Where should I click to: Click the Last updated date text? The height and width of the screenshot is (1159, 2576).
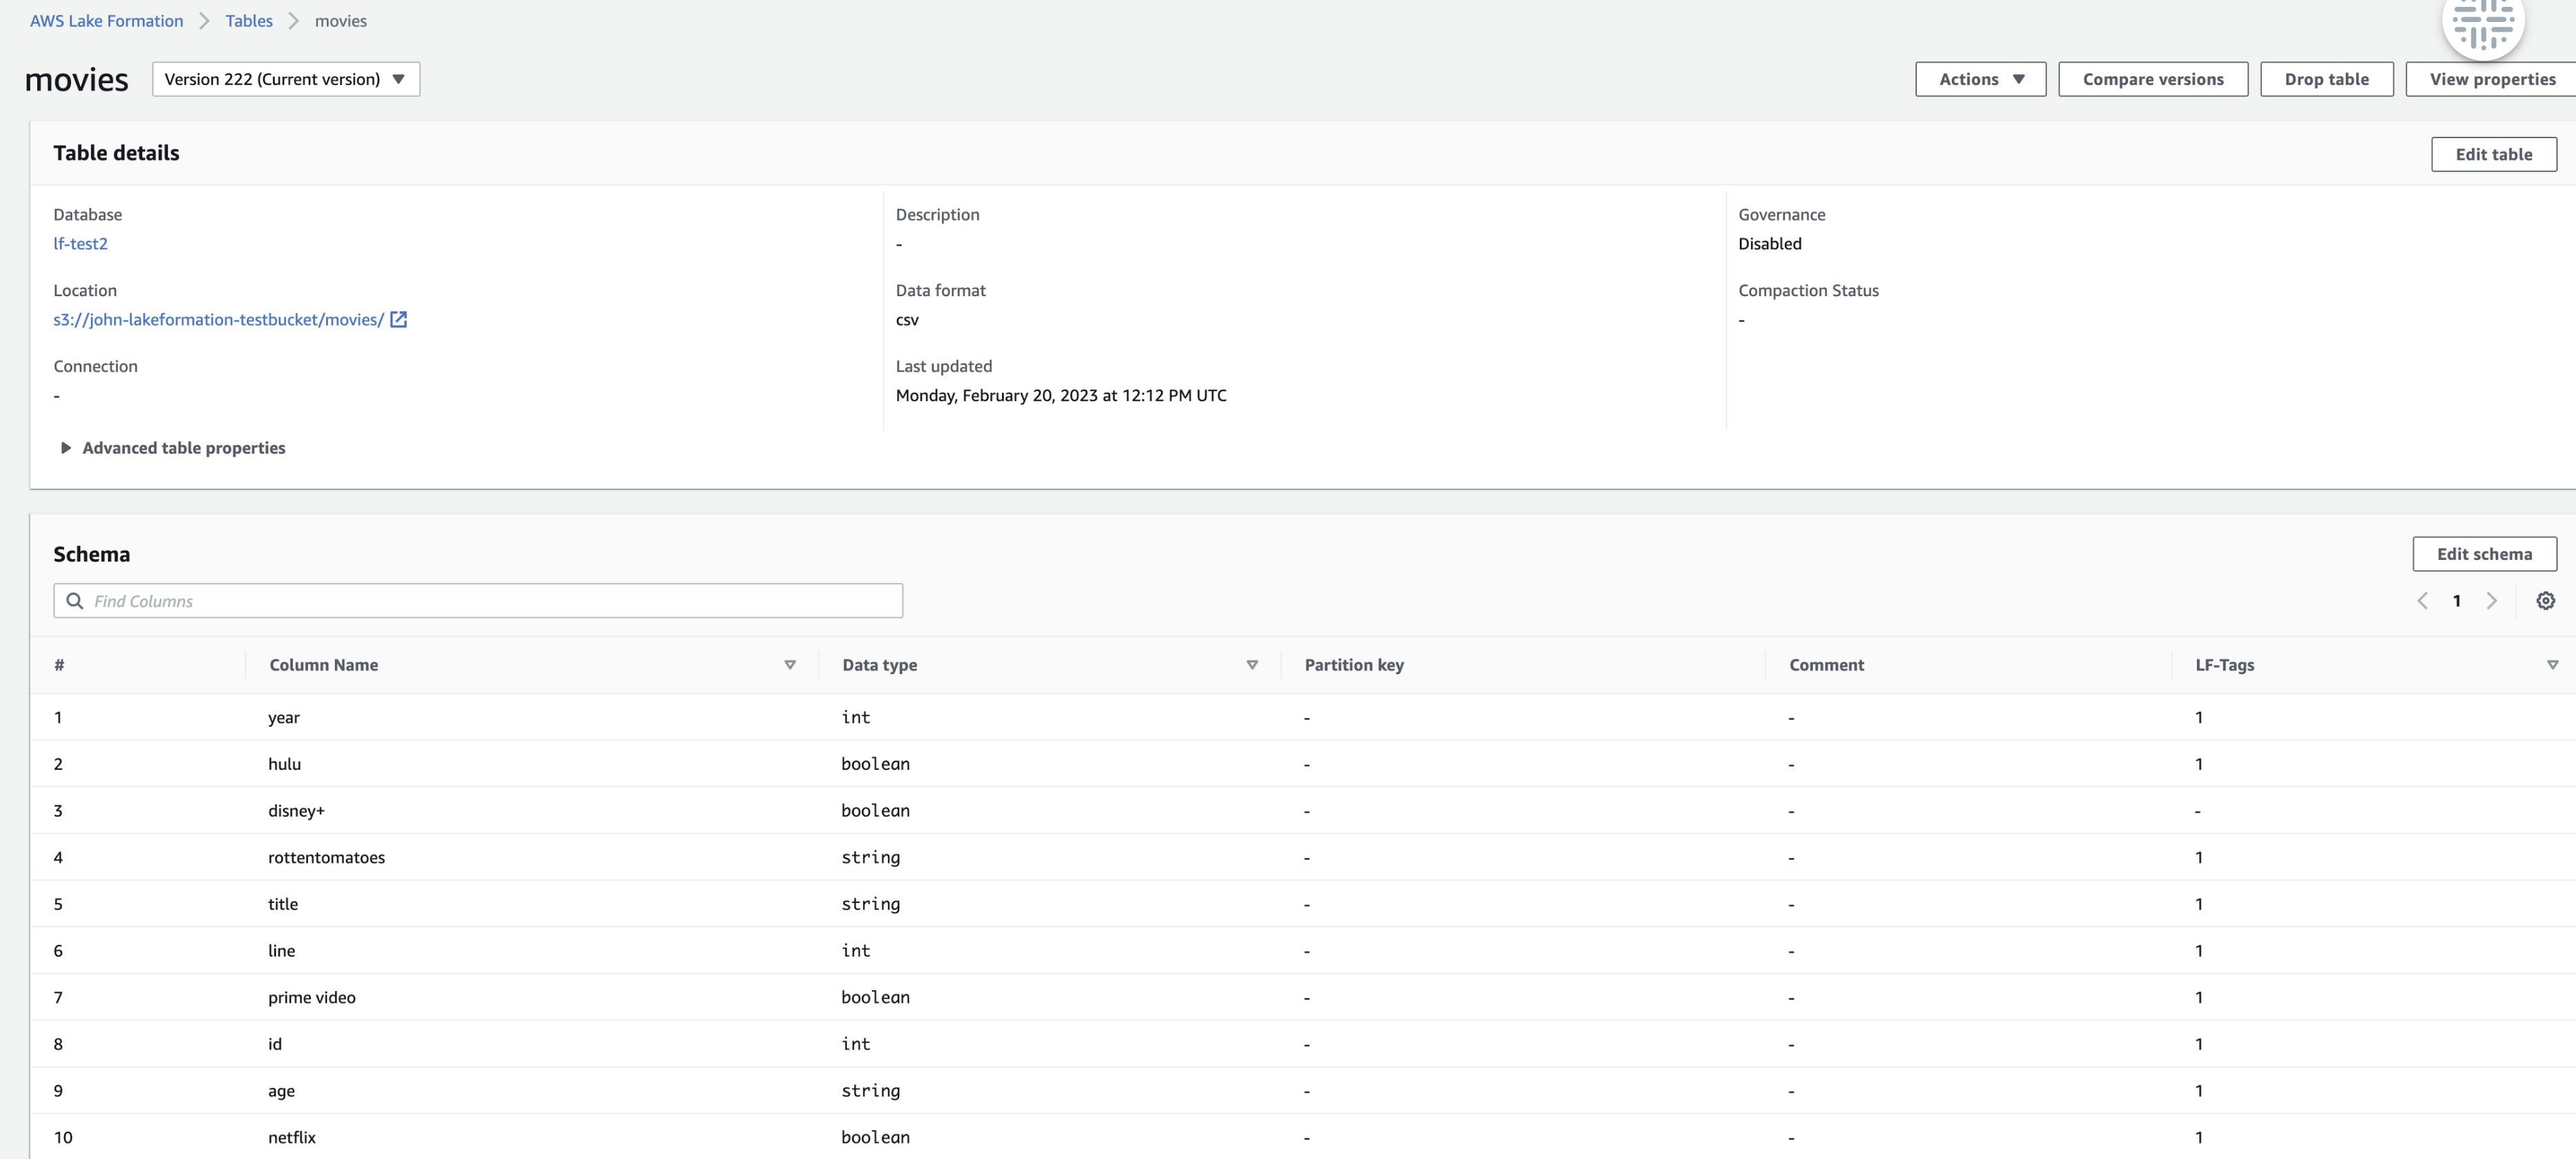pyautogui.click(x=1060, y=396)
